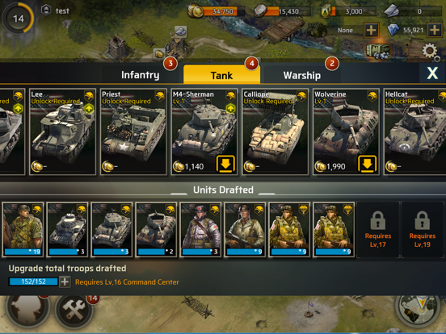Close the draft panel with X
Viewport: 446px width, 334px height.
[x=432, y=73]
